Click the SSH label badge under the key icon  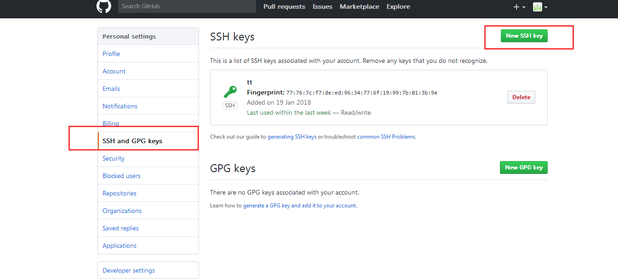tap(230, 106)
